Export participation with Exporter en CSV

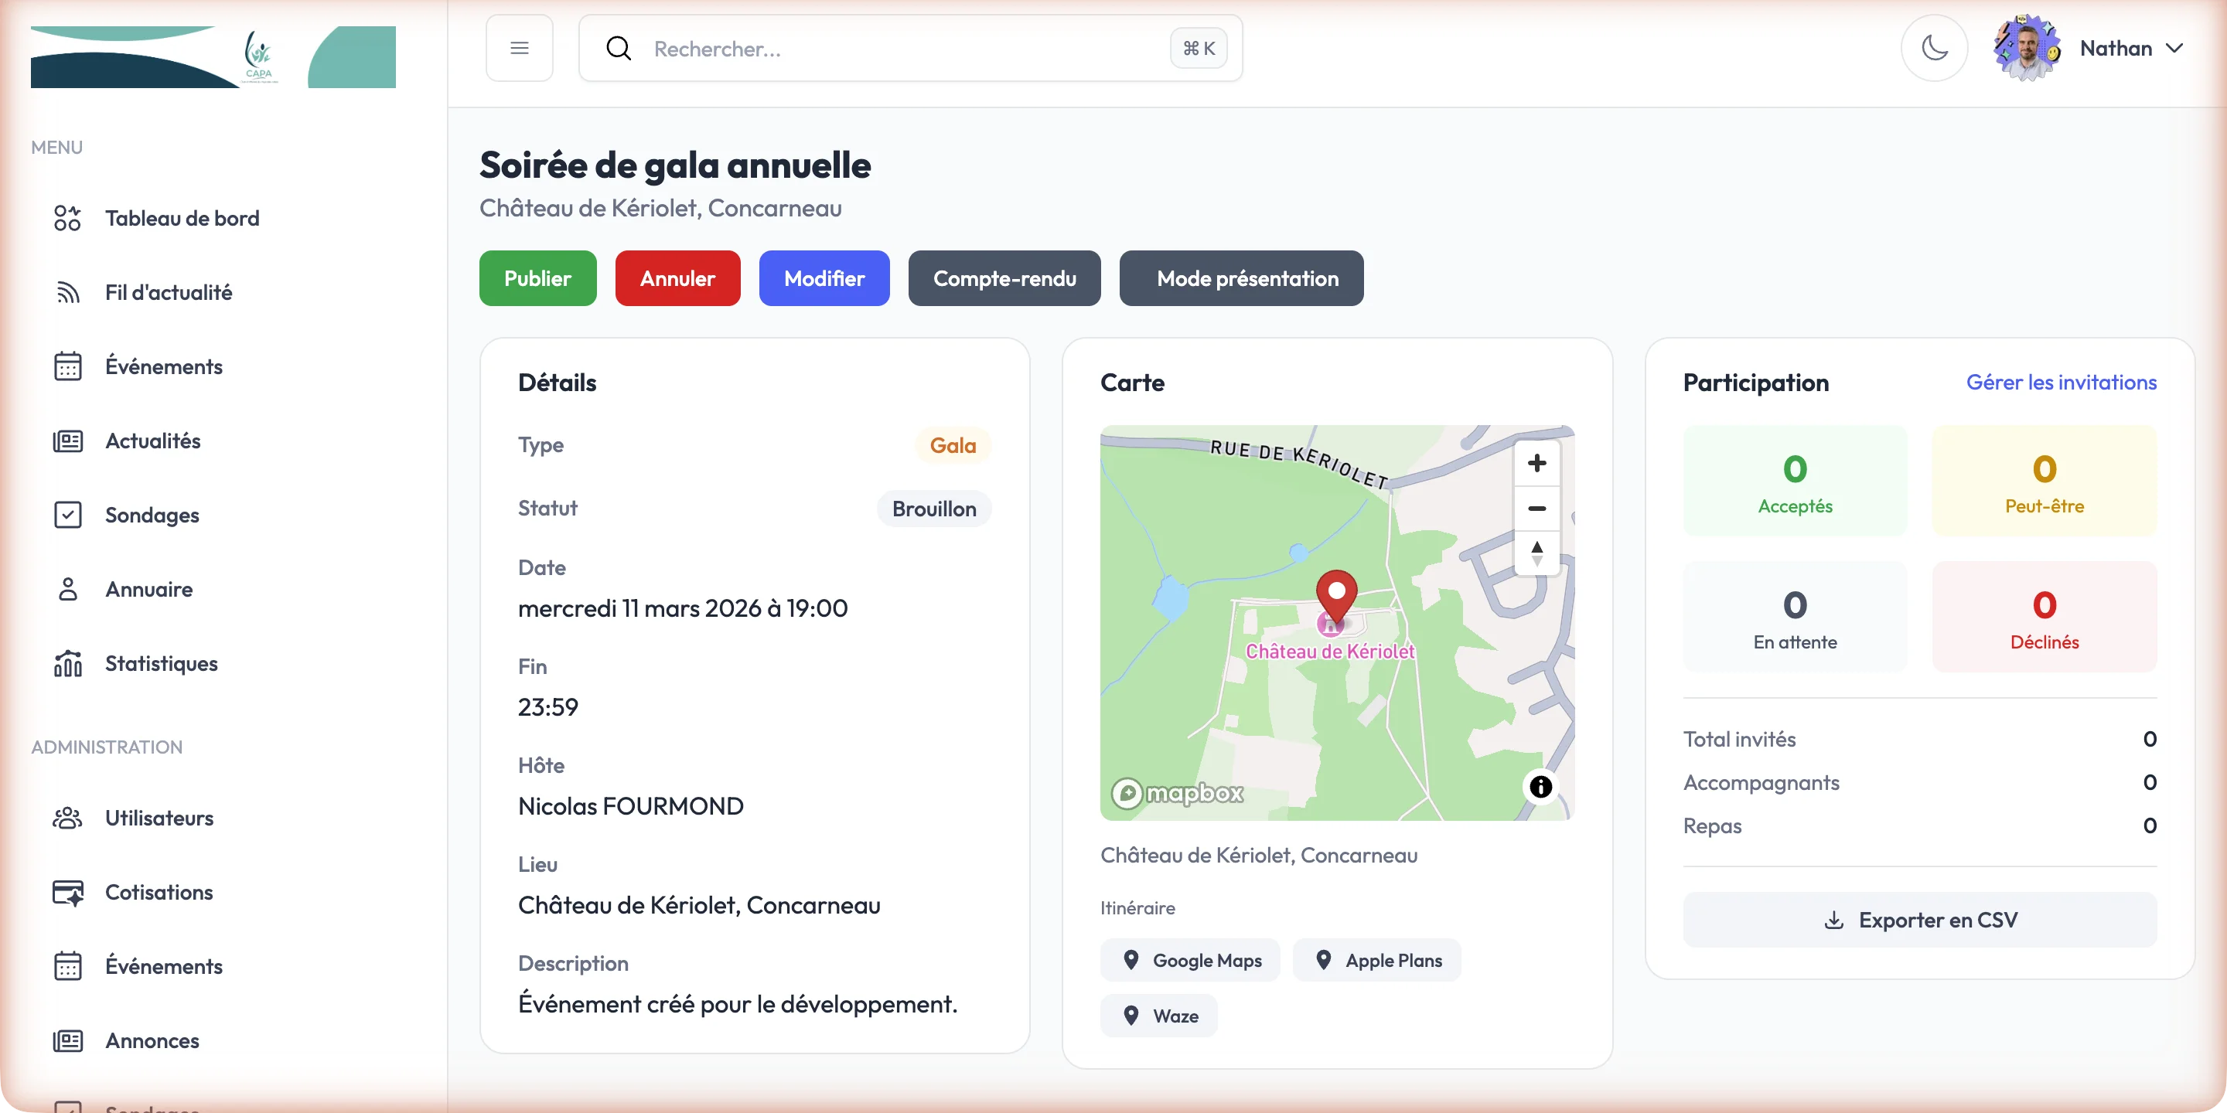click(1919, 920)
